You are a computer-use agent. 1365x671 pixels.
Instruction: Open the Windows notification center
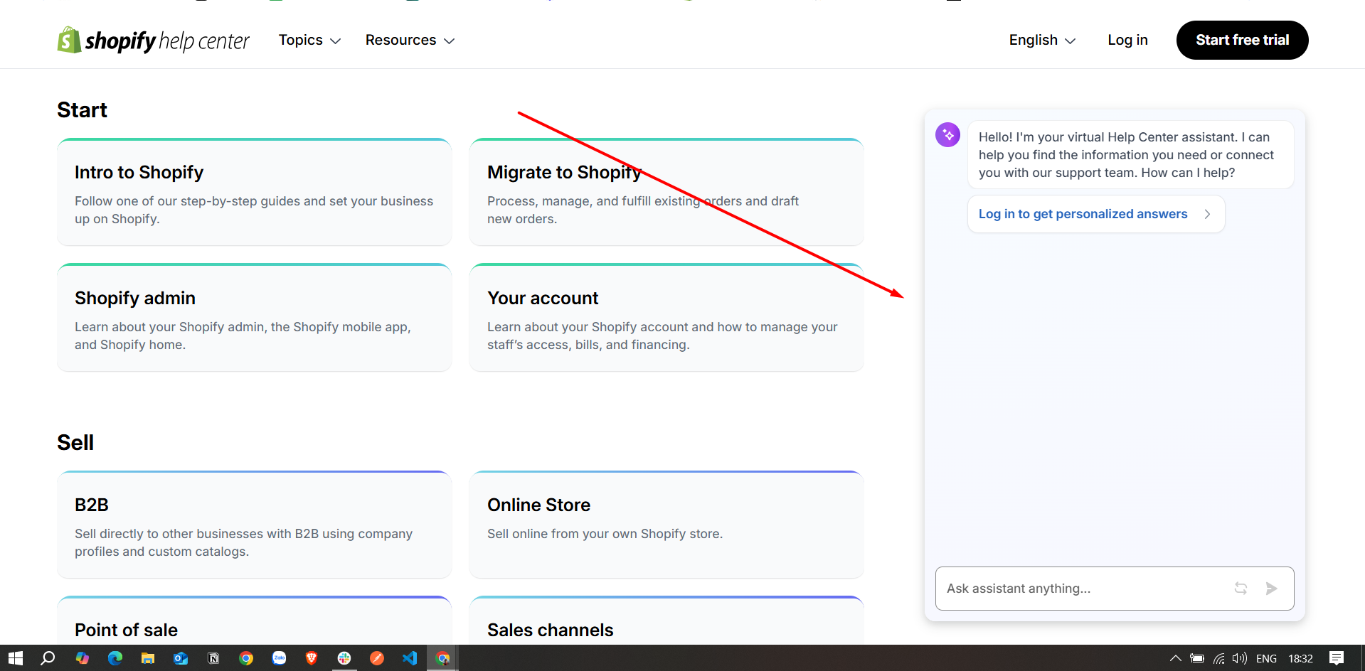1337,658
